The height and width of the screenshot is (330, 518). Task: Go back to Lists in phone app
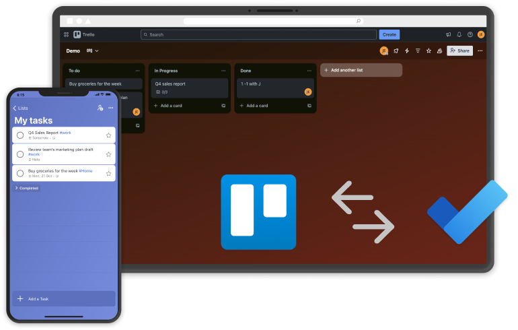(x=20, y=108)
